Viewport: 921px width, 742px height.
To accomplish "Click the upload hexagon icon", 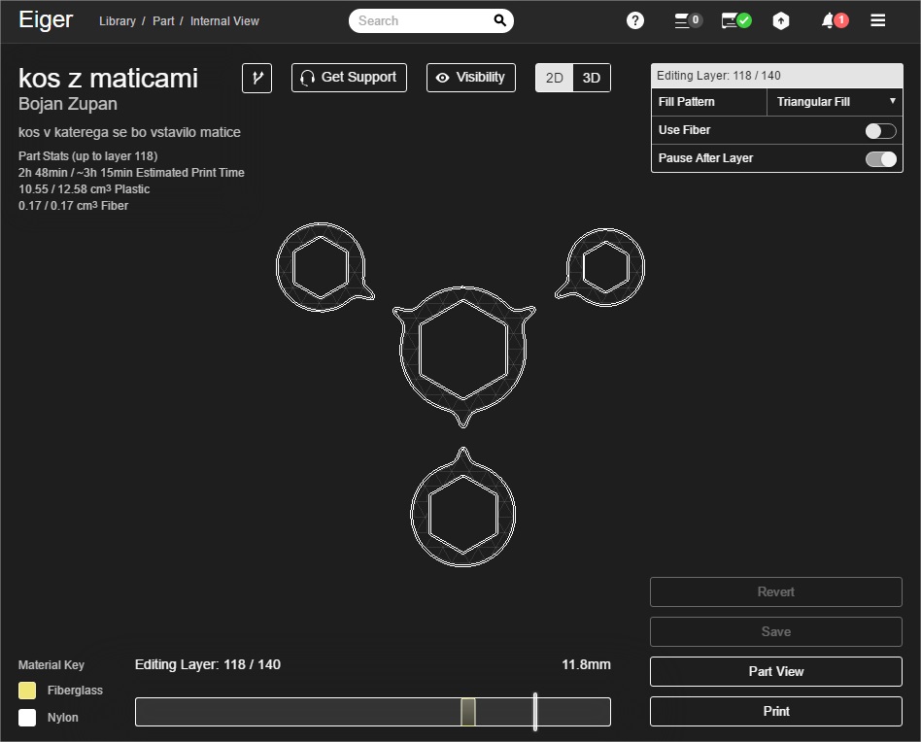I will [781, 20].
